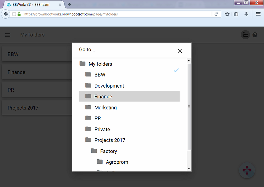Restore down the browser window
Screen dimensions: 264x187
click(246, 2)
